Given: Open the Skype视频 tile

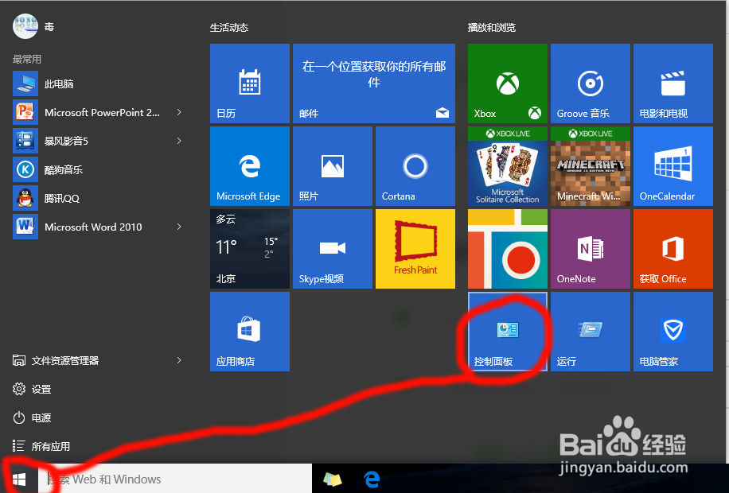Looking at the screenshot, I should click(333, 249).
